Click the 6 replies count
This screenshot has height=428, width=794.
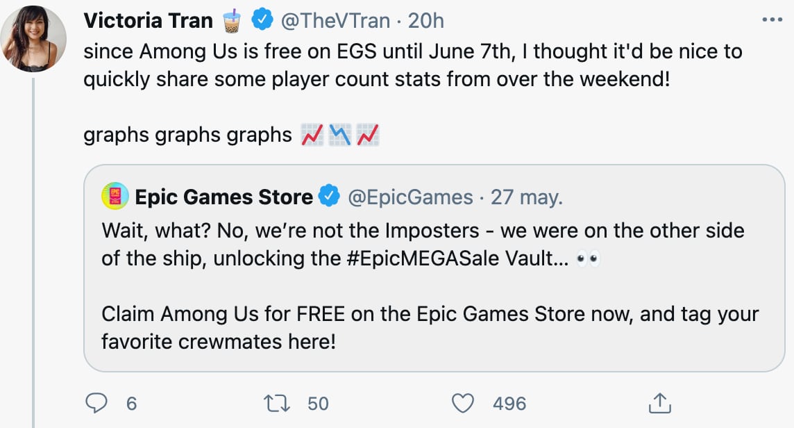(x=130, y=403)
